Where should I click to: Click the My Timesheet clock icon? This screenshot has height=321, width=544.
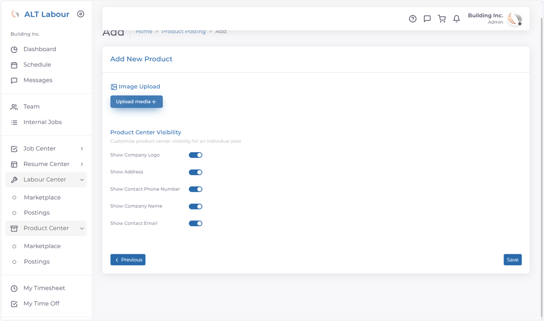click(x=14, y=288)
